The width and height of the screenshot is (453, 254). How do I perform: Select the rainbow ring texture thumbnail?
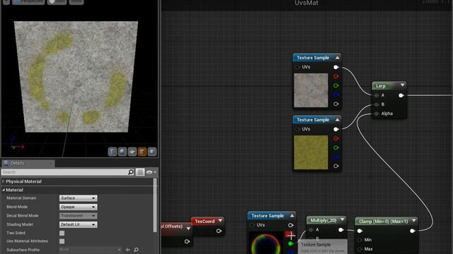click(x=266, y=243)
